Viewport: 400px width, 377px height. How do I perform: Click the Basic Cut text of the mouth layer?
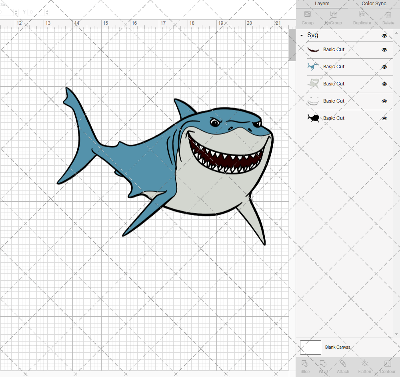334,50
